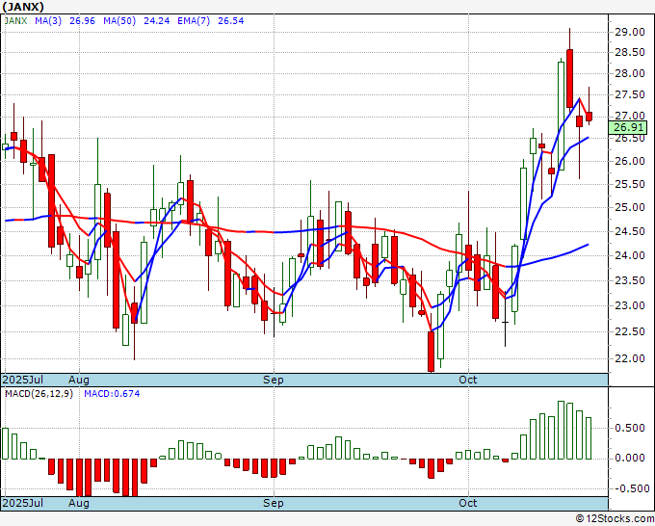Click the MACD(26,12,9) indicator label
655x526 pixels.
[39, 394]
